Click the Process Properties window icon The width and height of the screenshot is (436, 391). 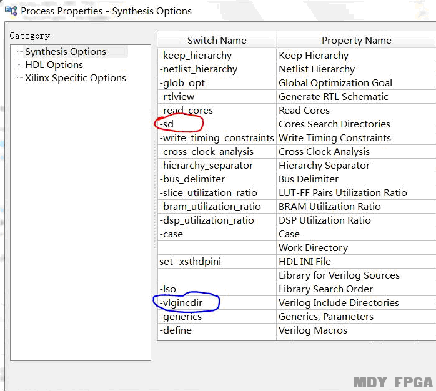pos(11,11)
